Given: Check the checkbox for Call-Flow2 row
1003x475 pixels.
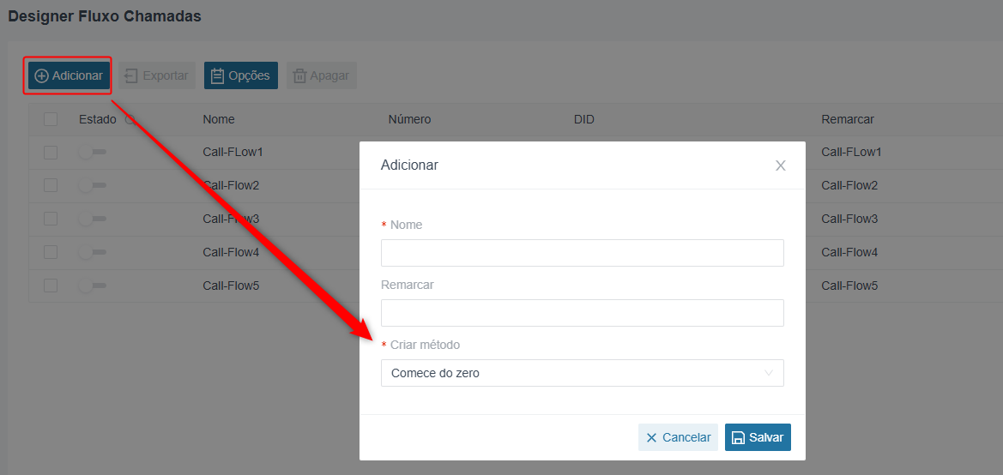Looking at the screenshot, I should [x=51, y=185].
